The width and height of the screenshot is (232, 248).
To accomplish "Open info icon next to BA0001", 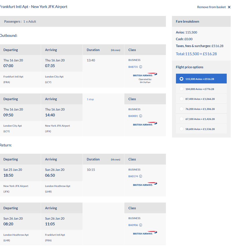I will 141,116.
